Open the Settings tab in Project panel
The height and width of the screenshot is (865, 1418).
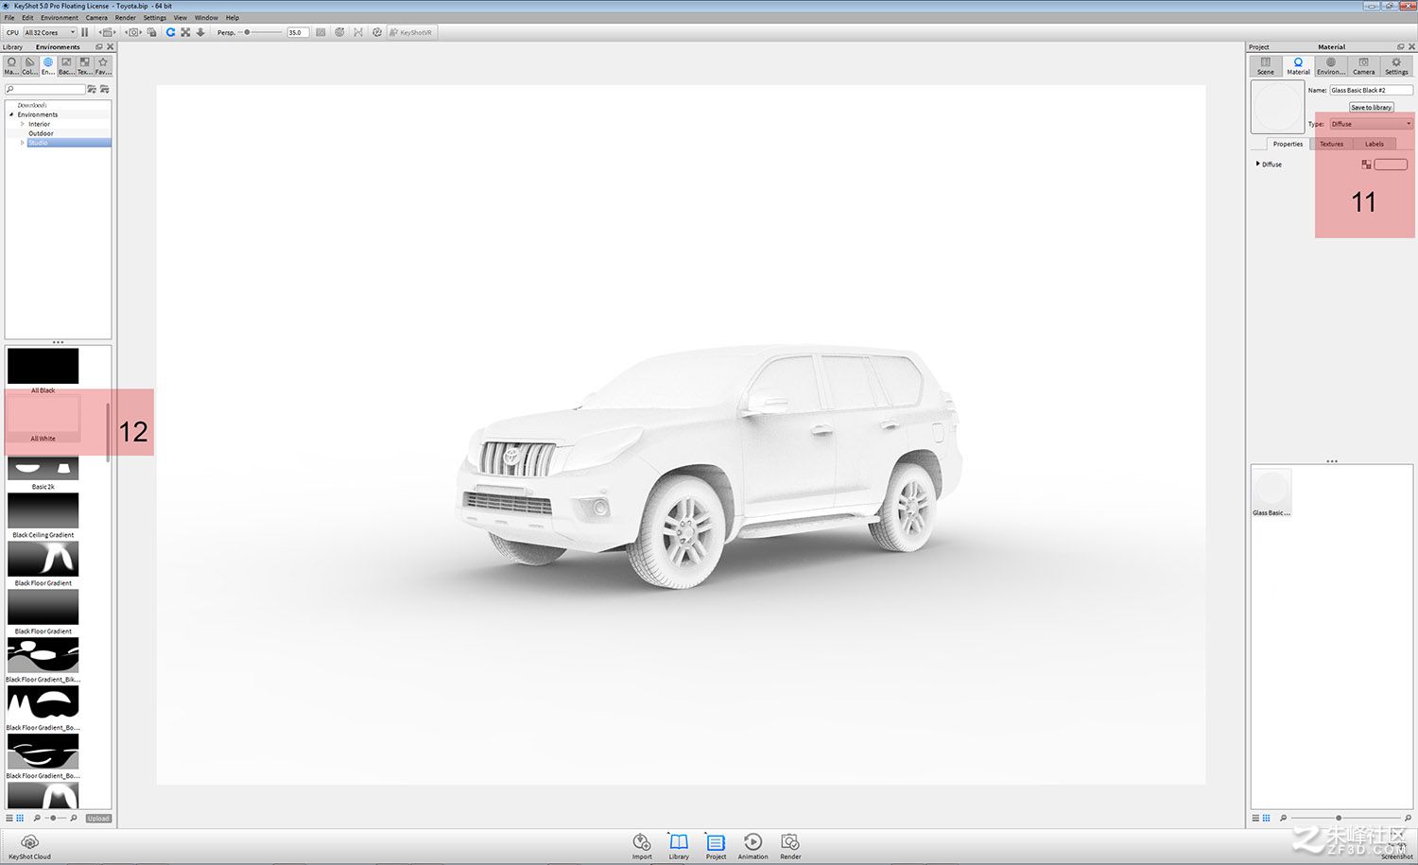click(1396, 66)
